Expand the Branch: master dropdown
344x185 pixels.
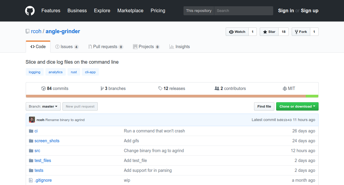coord(43,106)
